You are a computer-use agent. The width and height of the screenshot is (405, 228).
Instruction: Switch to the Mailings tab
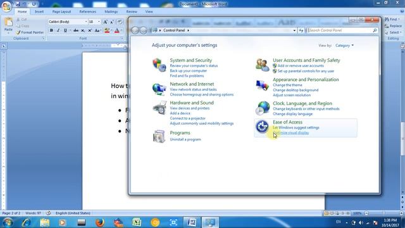pyautogui.click(x=111, y=11)
